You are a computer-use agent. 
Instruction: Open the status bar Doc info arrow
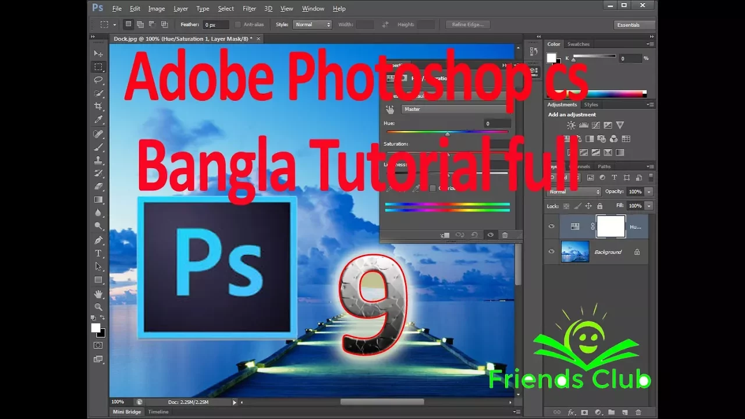[235, 402]
